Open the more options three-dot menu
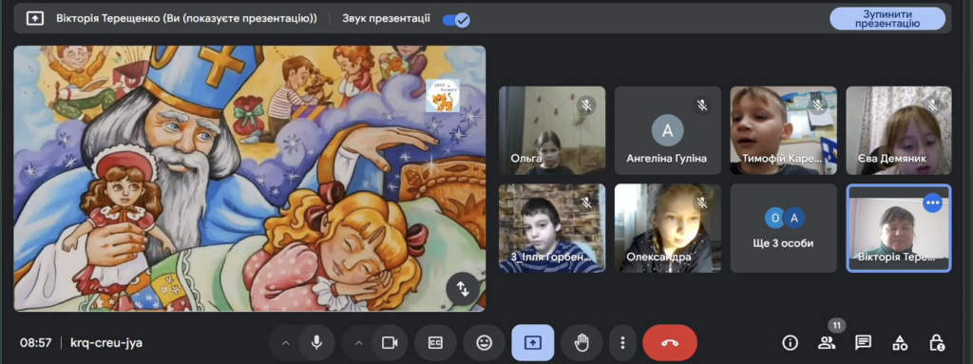Viewport: 973px width, 364px height. tap(622, 342)
